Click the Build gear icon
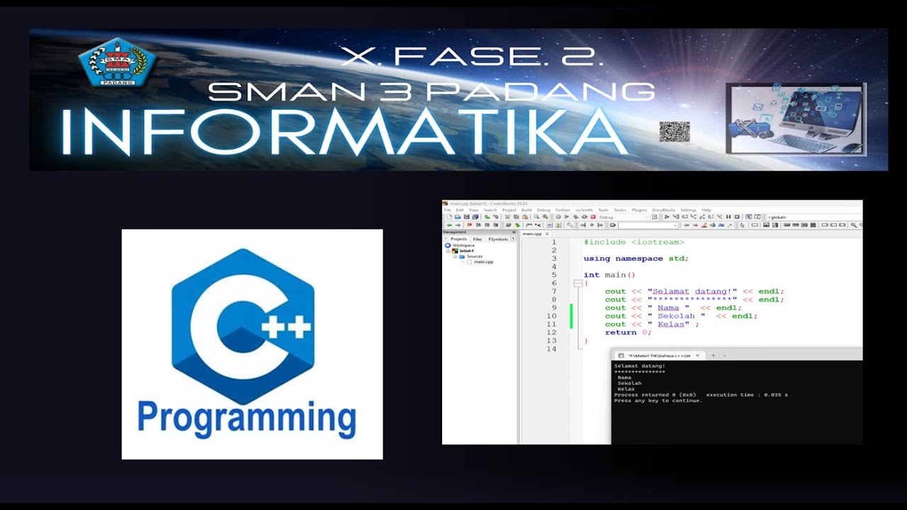Screen dimensions: 907x510 [x=558, y=217]
